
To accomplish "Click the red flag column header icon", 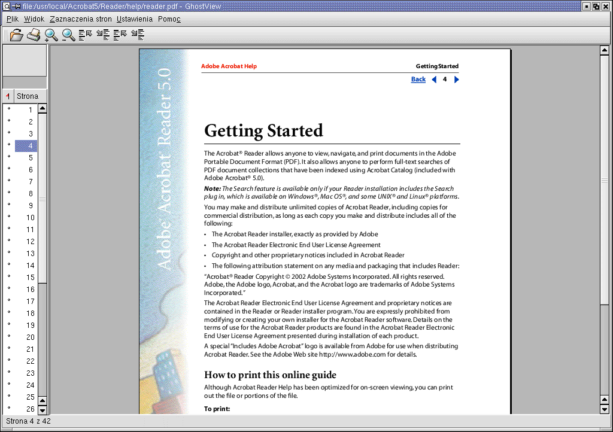I will (8, 96).
